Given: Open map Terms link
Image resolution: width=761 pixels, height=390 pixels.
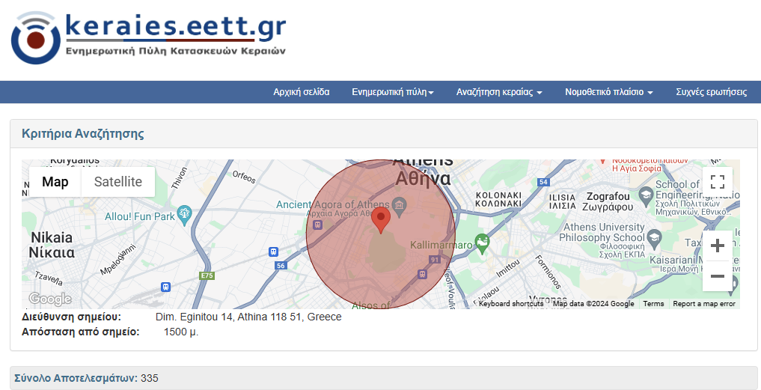Looking at the screenshot, I should 653,304.
